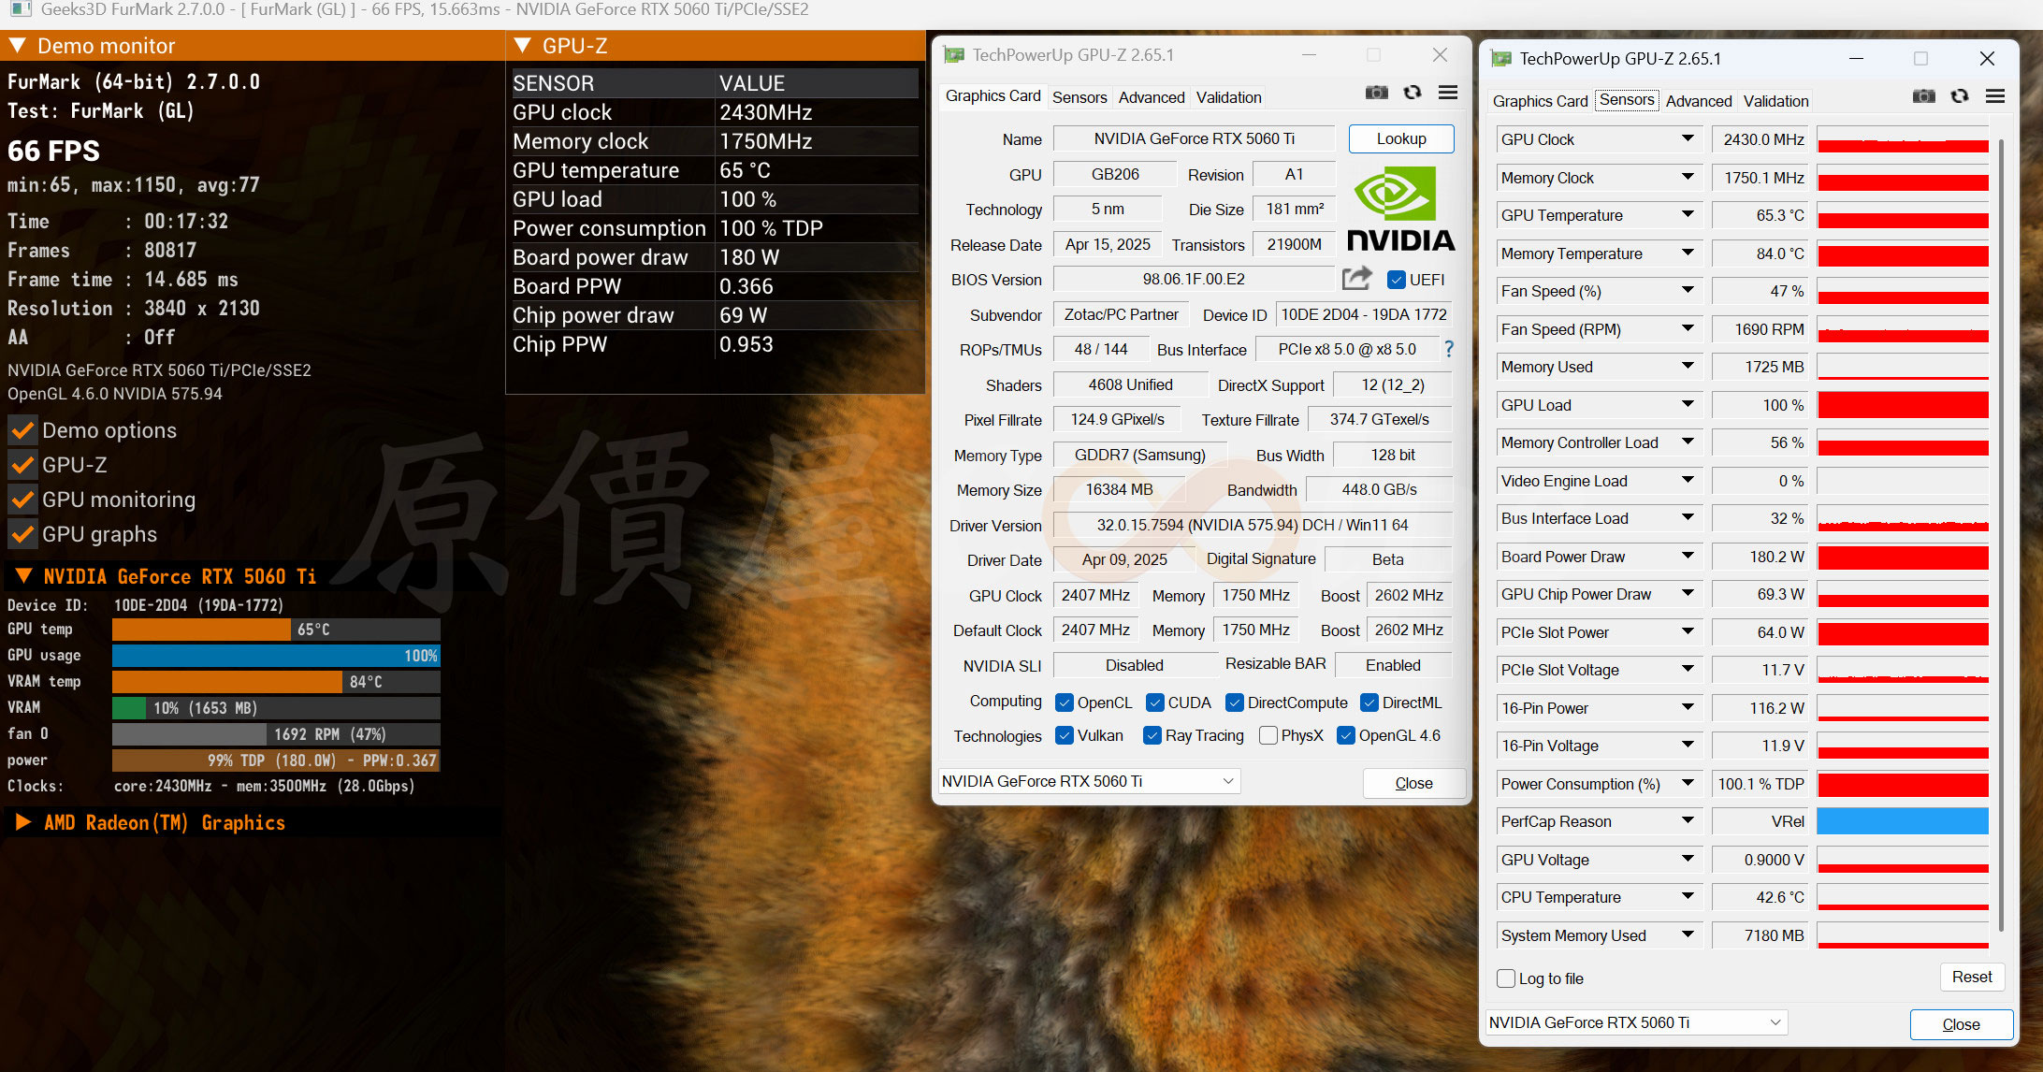This screenshot has height=1072, width=2043.
Task: Click GPU Load red sensor graph
Action: coord(1903,405)
